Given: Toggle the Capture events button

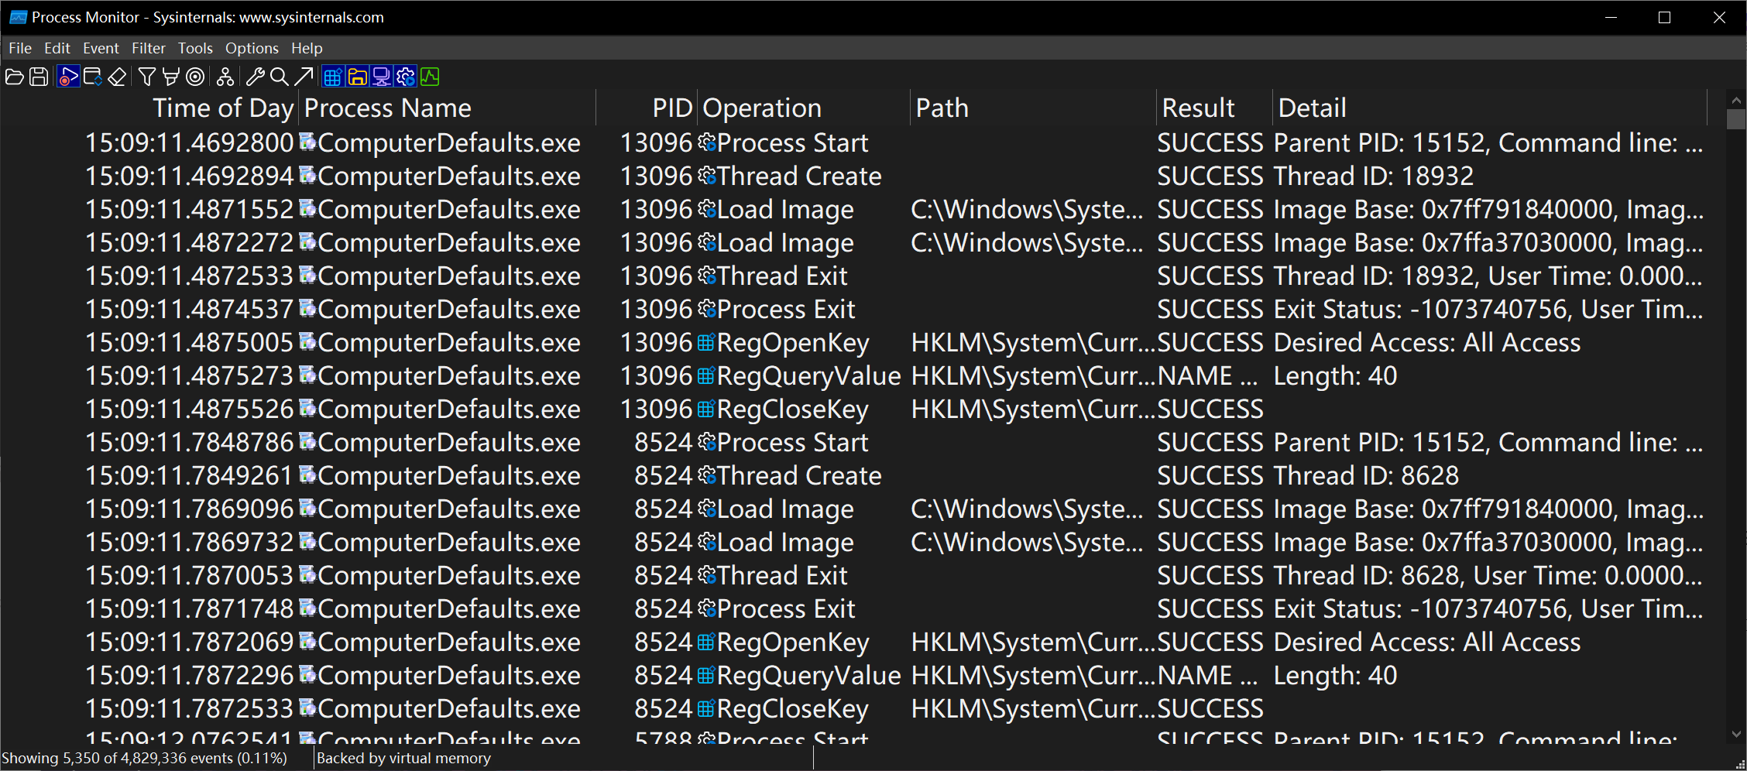Looking at the screenshot, I should [68, 77].
